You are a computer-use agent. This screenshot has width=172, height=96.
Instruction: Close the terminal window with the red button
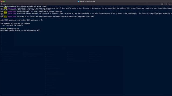[x=1, y=1]
